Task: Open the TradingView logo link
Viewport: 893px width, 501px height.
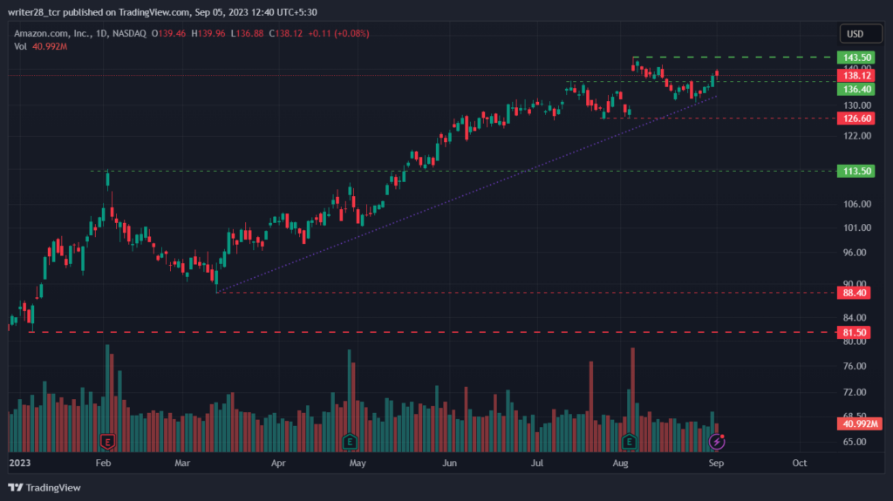Action: click(44, 487)
